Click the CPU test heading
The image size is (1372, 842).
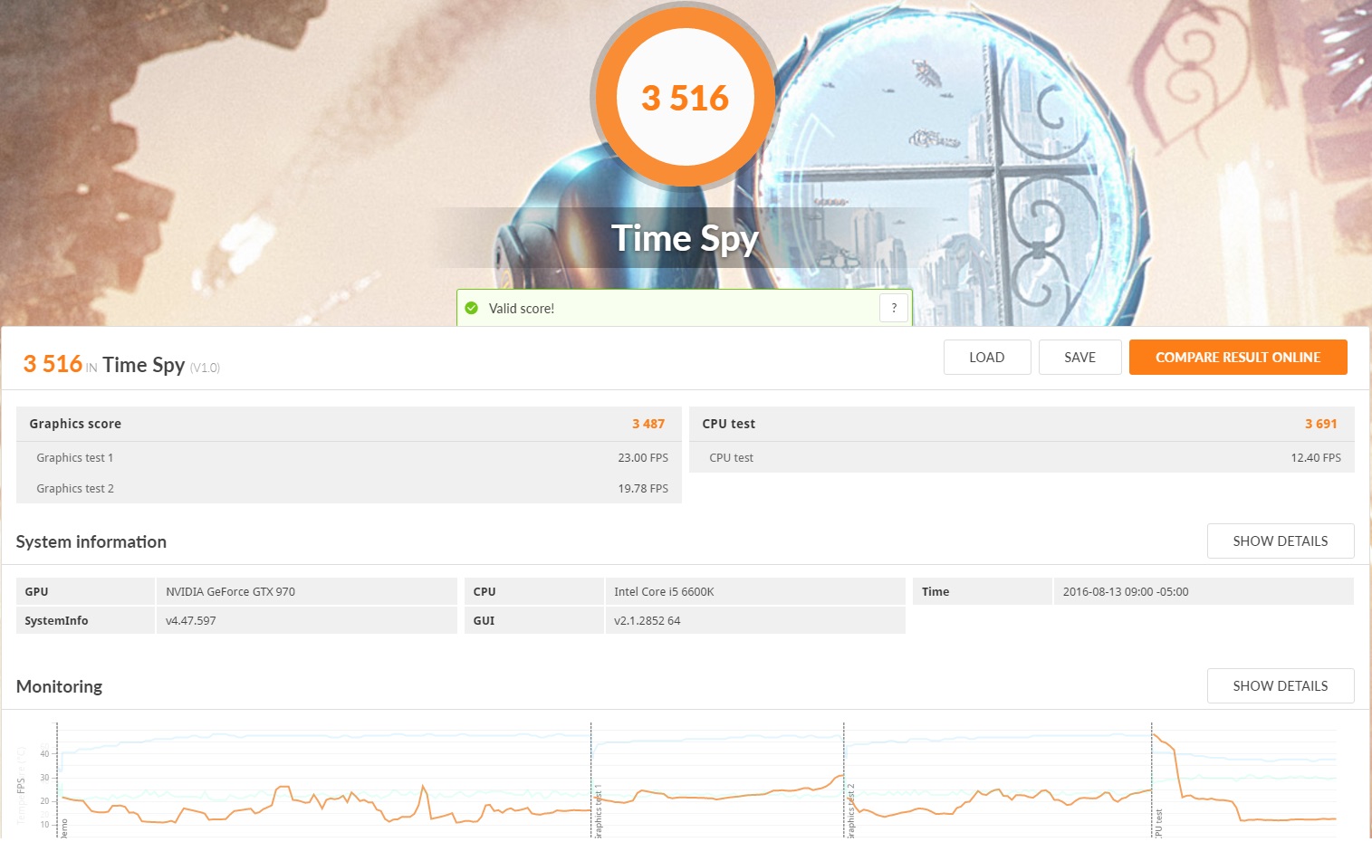pos(728,424)
